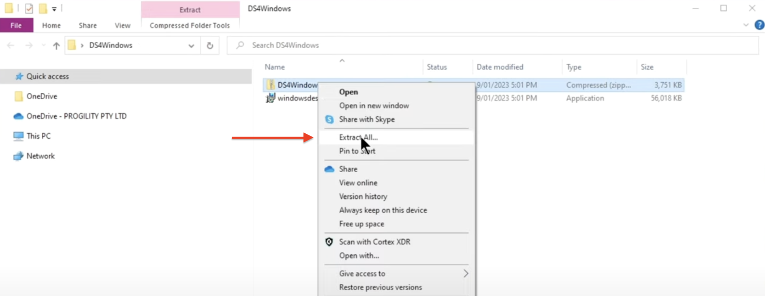Click the OneDrive cloud icon beside Share
The height and width of the screenshot is (296, 765).
tap(329, 169)
